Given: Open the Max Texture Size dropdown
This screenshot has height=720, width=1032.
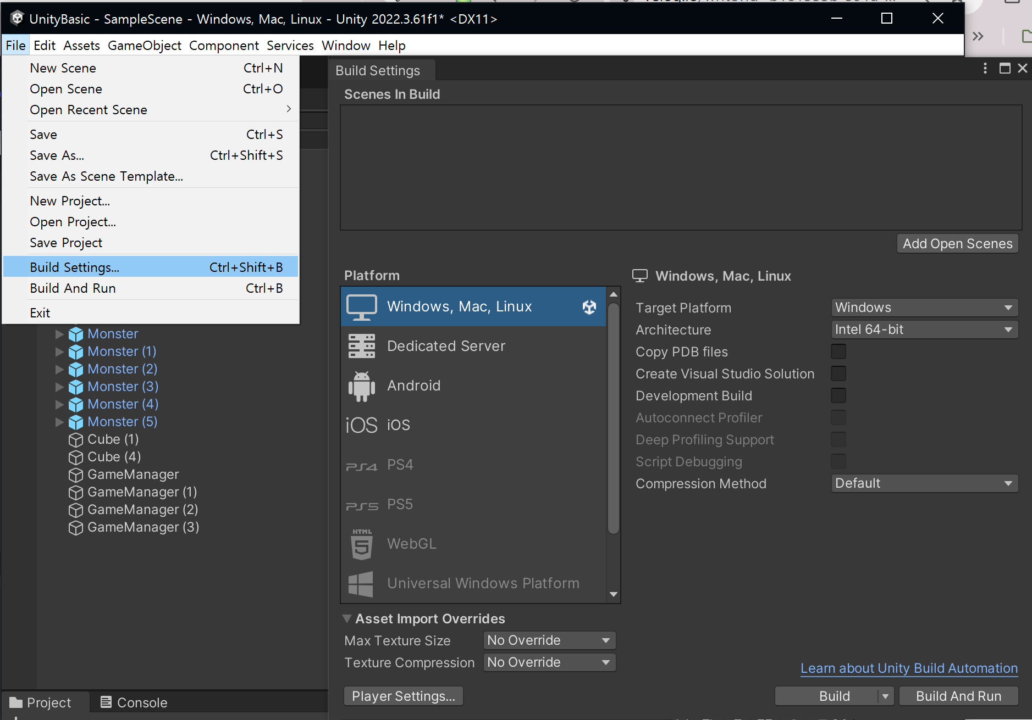Looking at the screenshot, I should (549, 640).
